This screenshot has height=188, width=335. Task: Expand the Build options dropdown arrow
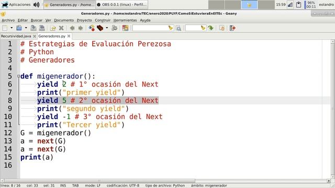pos(107,28)
